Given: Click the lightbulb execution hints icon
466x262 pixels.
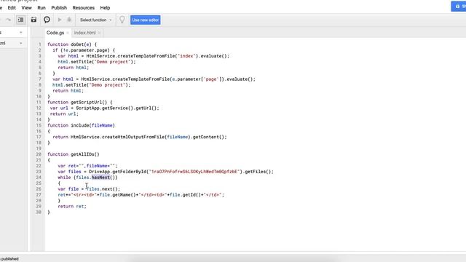Looking at the screenshot, I should pos(122,20).
